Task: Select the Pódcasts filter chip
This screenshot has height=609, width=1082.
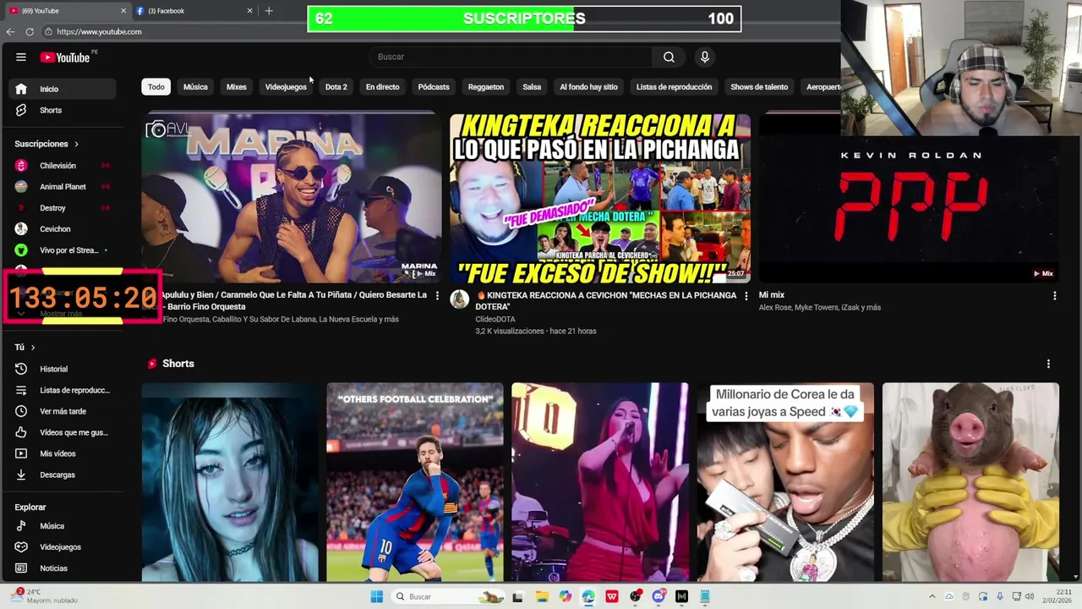Action: [434, 87]
